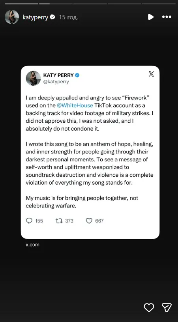Viewport: 178px width, 322px height.
Task: Share the story via the paper plane icon
Action: (167, 307)
